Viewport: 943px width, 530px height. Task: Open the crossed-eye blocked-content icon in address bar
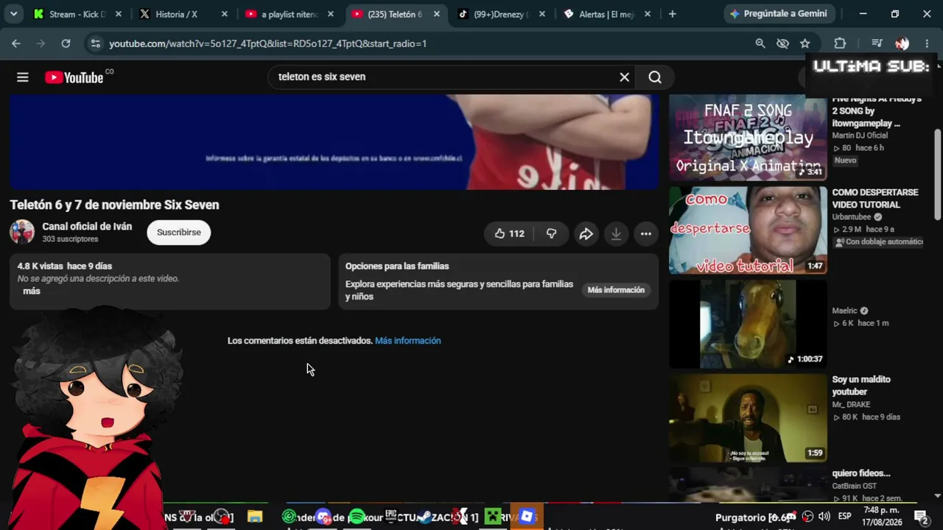pos(782,43)
